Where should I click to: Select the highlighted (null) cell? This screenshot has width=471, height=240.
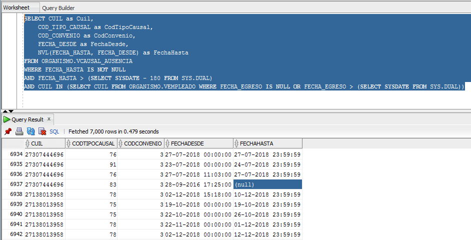pyautogui.click(x=267, y=184)
